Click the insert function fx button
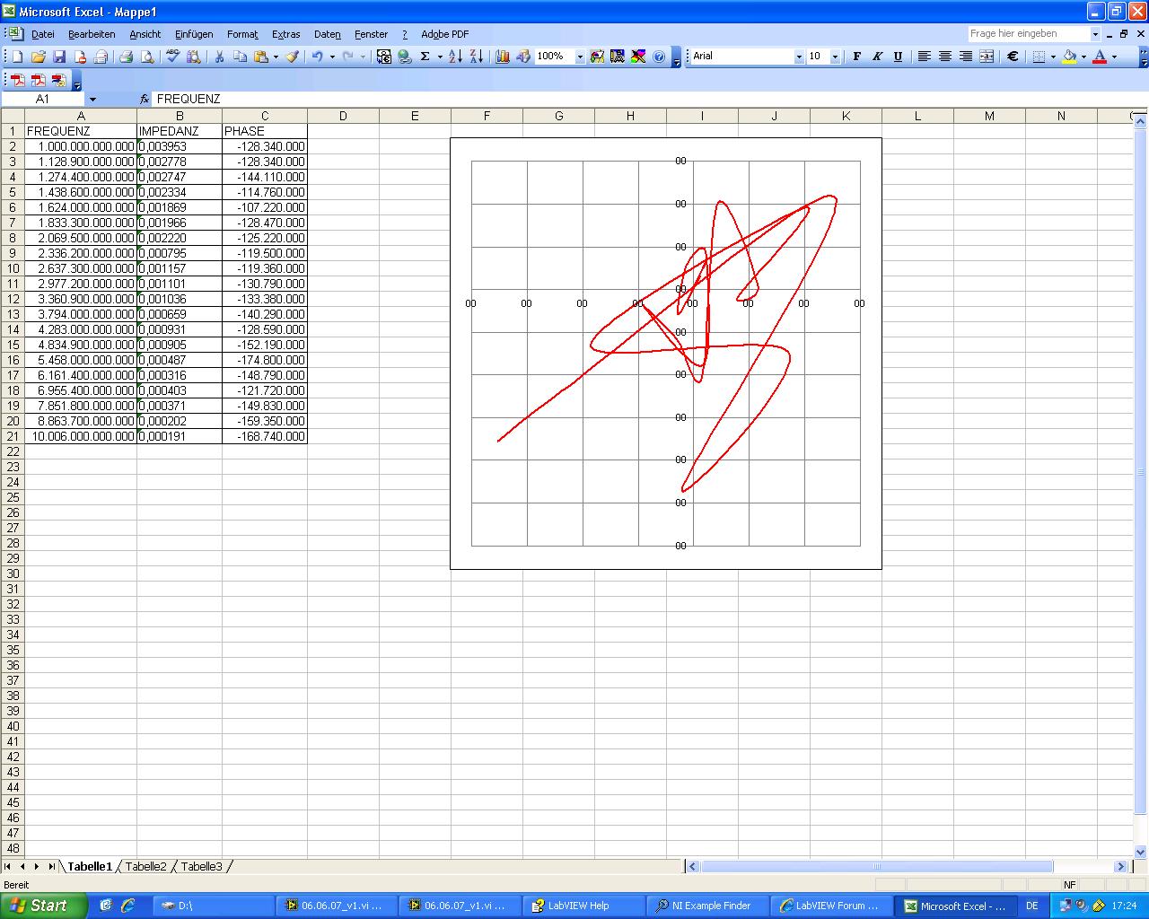The width and height of the screenshot is (1149, 919). [145, 99]
